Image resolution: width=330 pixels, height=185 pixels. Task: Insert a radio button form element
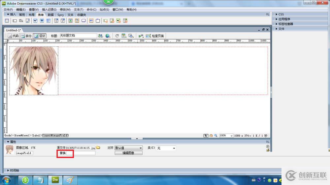pos(42,21)
